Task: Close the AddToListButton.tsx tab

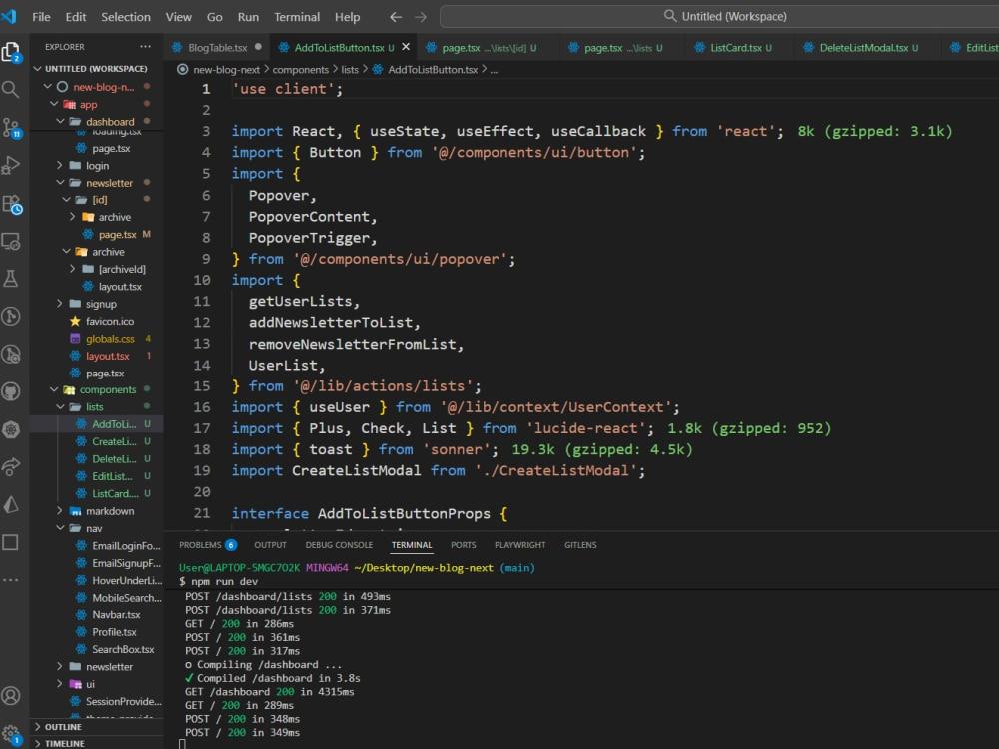Action: coord(406,47)
